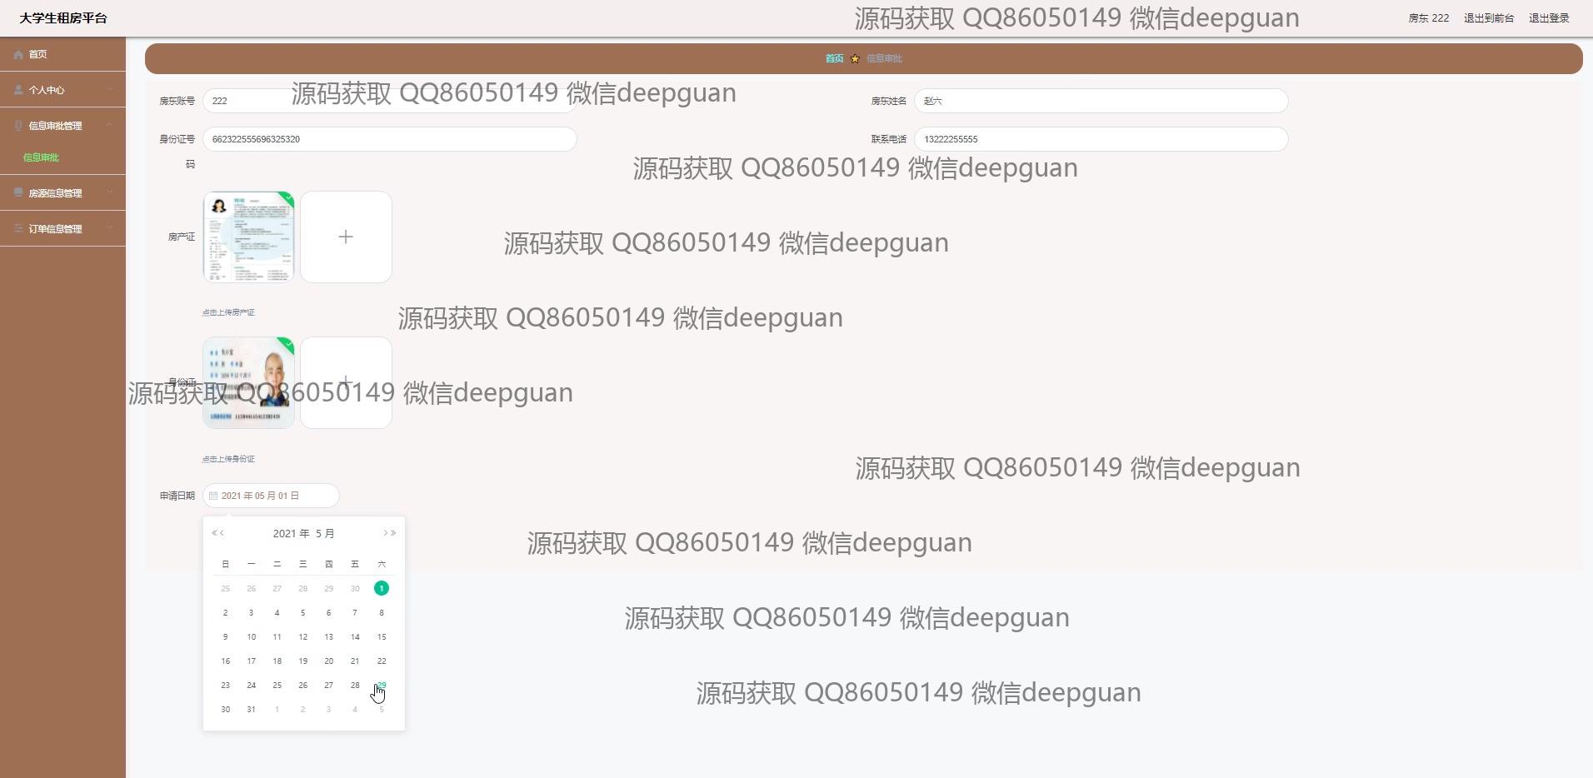Go to previous year with double-left arrow
Viewport: 1593px width, 778px height.
(x=214, y=533)
